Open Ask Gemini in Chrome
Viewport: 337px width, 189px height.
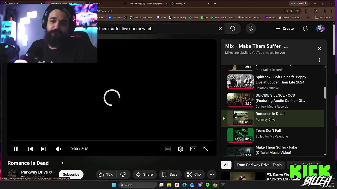coord(298,4)
